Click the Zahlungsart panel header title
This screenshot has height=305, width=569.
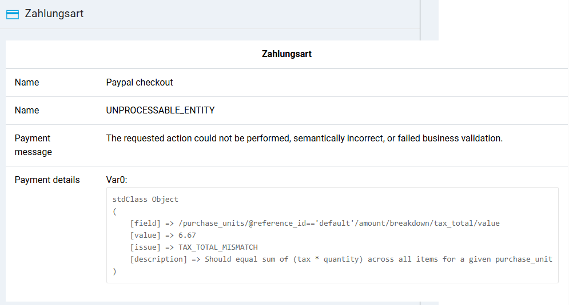click(x=54, y=14)
